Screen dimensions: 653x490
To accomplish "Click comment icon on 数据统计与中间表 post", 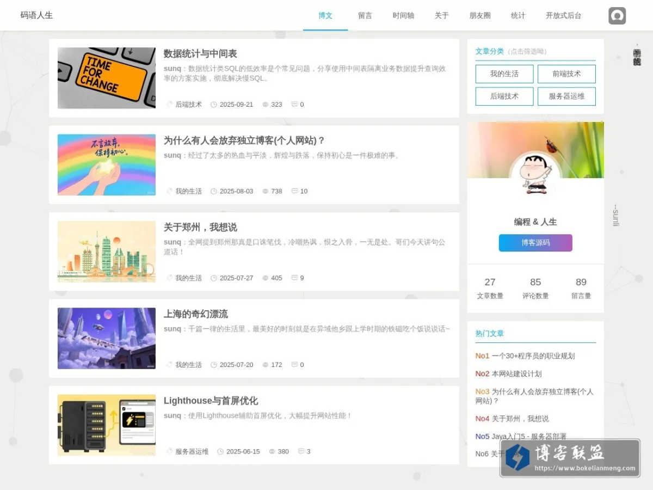I will 294,105.
